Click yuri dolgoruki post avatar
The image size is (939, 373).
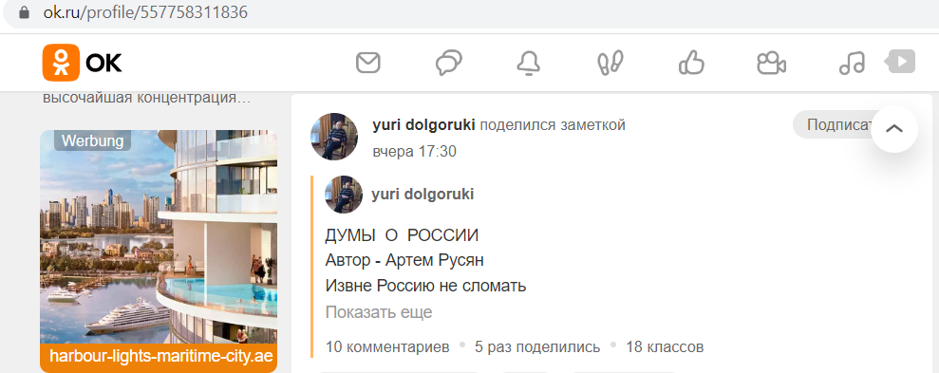[x=334, y=137]
